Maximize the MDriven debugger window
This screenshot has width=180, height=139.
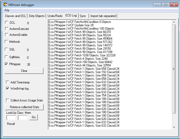[166, 5]
